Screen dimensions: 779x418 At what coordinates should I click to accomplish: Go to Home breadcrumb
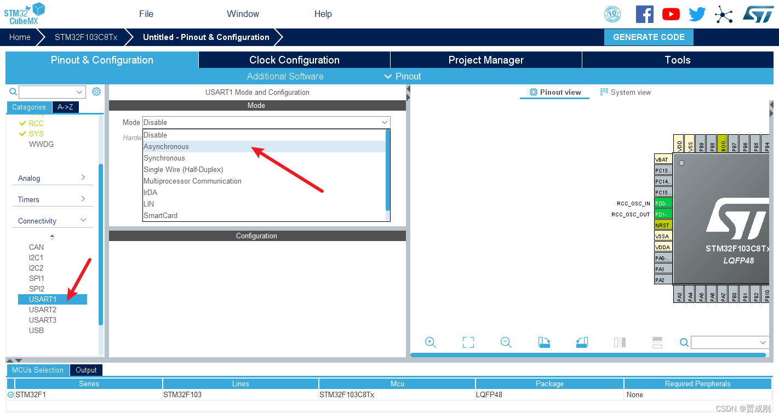click(20, 37)
